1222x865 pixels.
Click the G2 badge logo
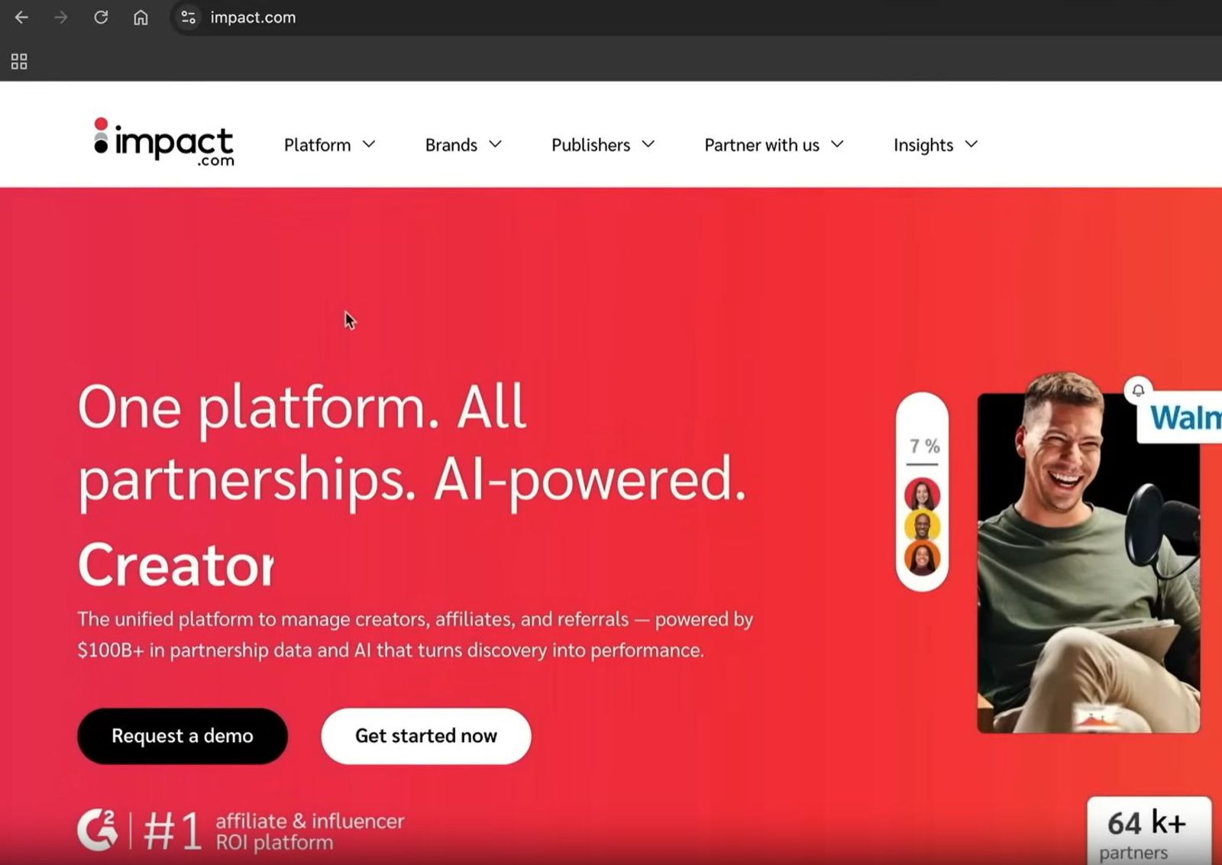point(98,830)
